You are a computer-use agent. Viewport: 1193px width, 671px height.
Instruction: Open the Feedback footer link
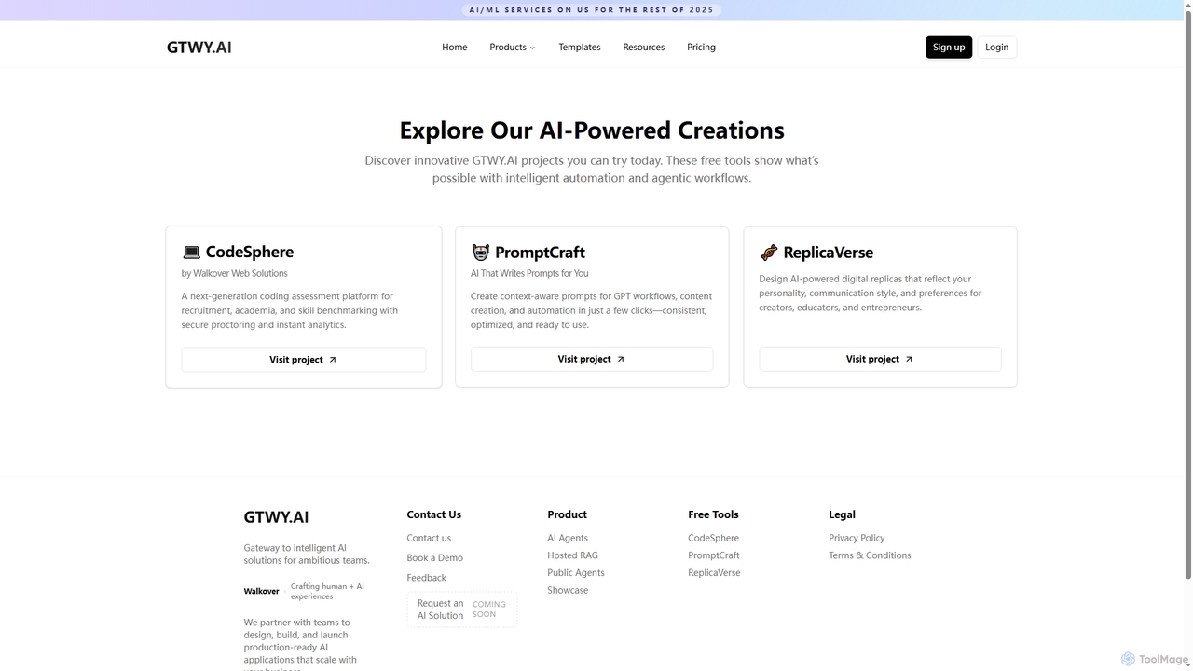tap(426, 578)
